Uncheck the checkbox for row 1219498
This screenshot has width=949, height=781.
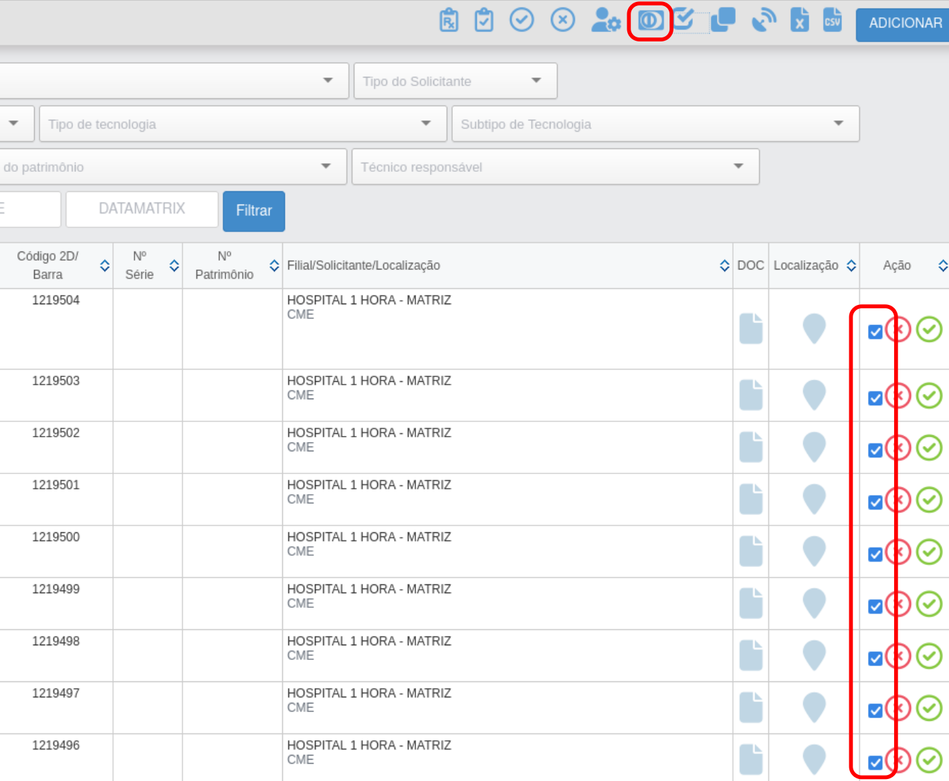click(x=875, y=659)
